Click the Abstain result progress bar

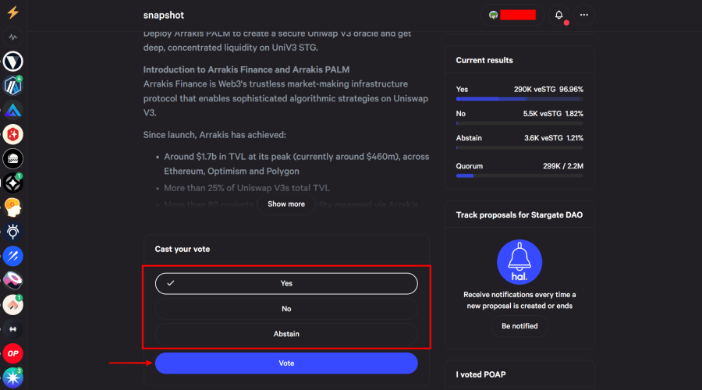pyautogui.click(x=519, y=147)
